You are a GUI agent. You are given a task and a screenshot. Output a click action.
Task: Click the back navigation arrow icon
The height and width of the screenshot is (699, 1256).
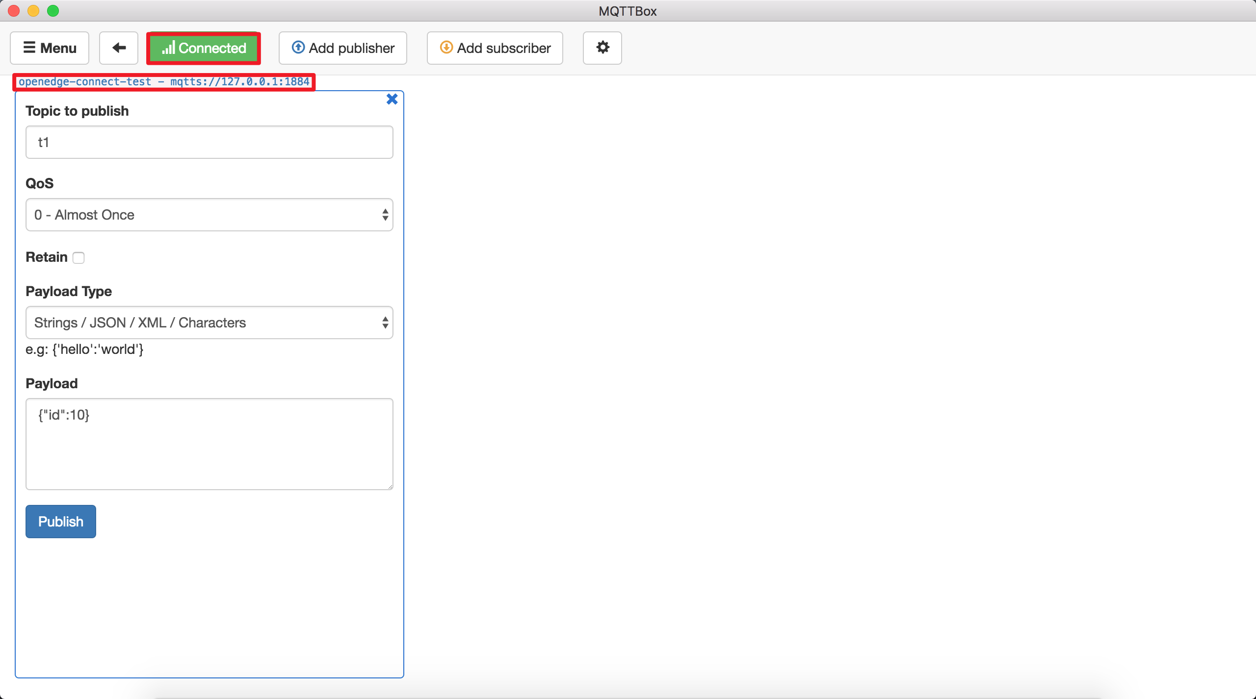click(118, 48)
